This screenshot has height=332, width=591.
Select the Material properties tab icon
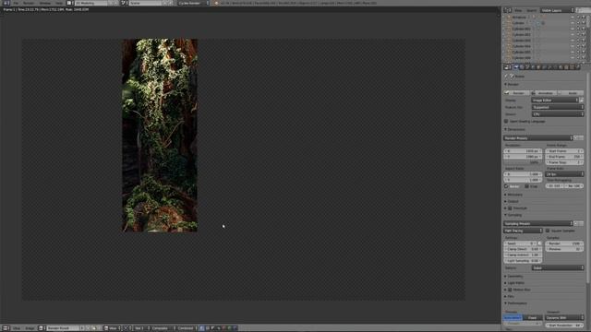point(561,67)
